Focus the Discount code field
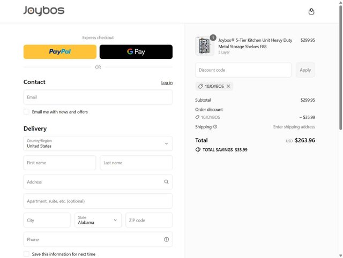The image size is (343, 258). 243,70
